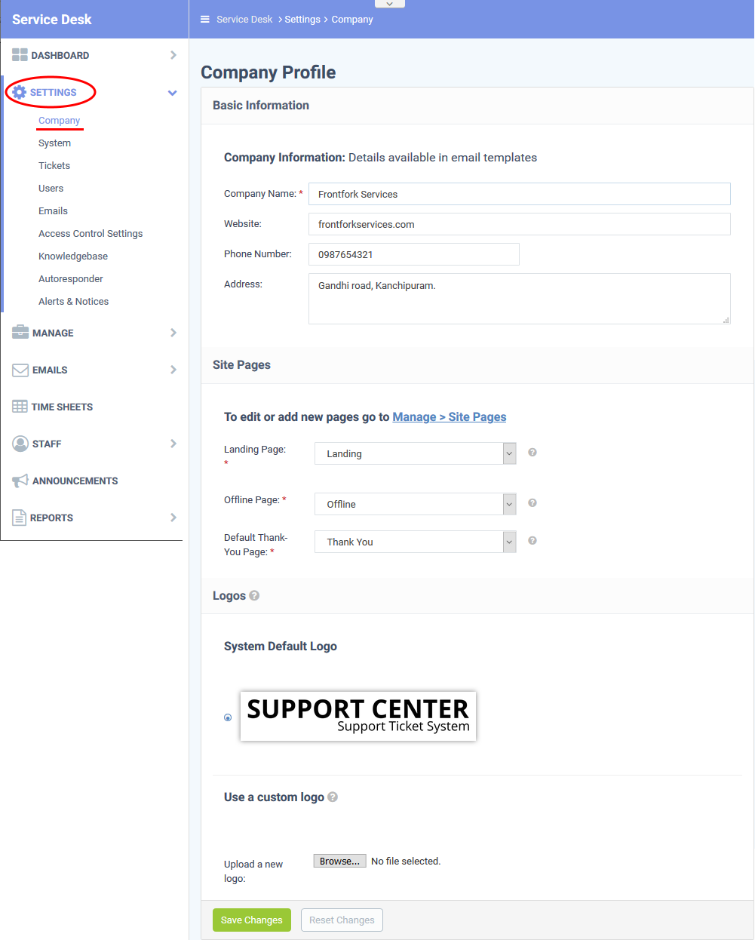This screenshot has width=755, height=943.
Task: Click help icon beside Landing Page dropdown
Action: 532,453
